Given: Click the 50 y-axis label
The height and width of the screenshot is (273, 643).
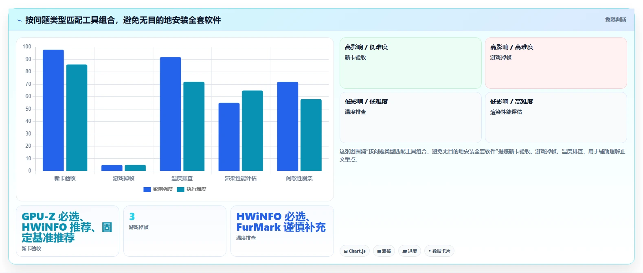Looking at the screenshot, I should (28, 109).
